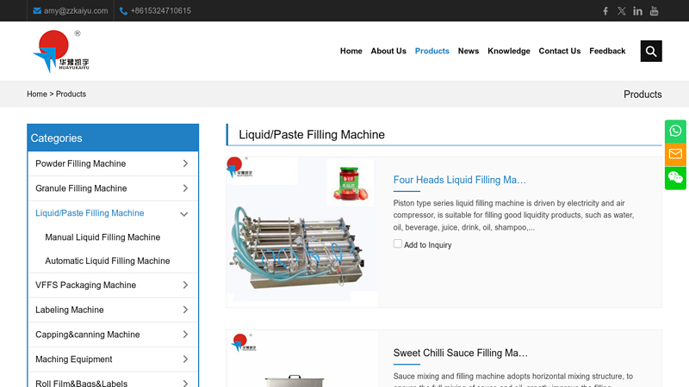Select Maching Equipment category
689x387 pixels.
(x=74, y=359)
